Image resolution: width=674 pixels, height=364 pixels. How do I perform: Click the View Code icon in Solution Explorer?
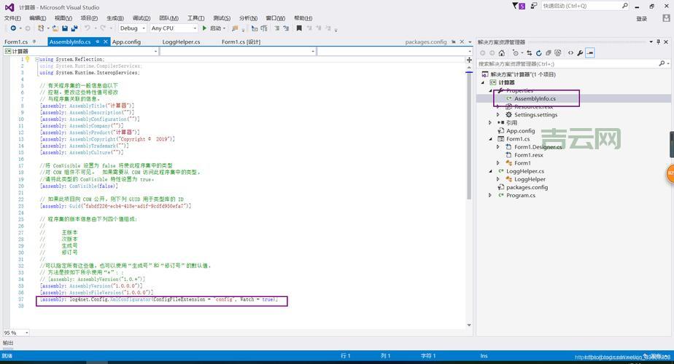570,53
